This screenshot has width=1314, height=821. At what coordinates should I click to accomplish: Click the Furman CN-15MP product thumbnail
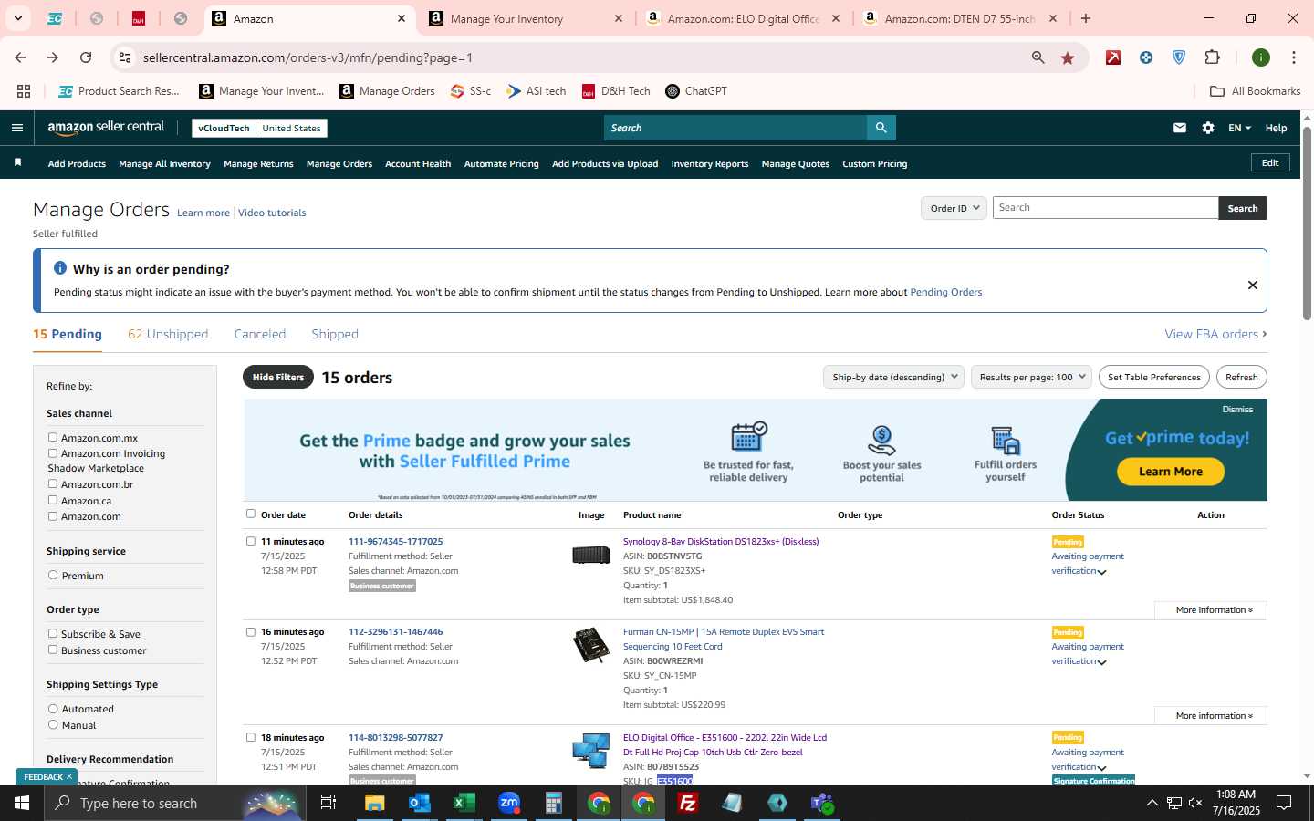coord(590,645)
